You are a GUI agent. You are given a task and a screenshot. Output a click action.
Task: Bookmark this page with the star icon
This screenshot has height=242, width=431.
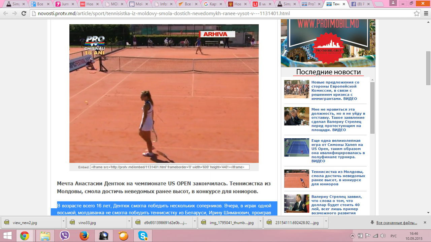[x=417, y=13]
